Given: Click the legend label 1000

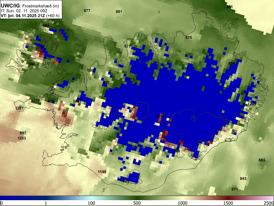Looking at the screenshot, I should click(x=182, y=203).
